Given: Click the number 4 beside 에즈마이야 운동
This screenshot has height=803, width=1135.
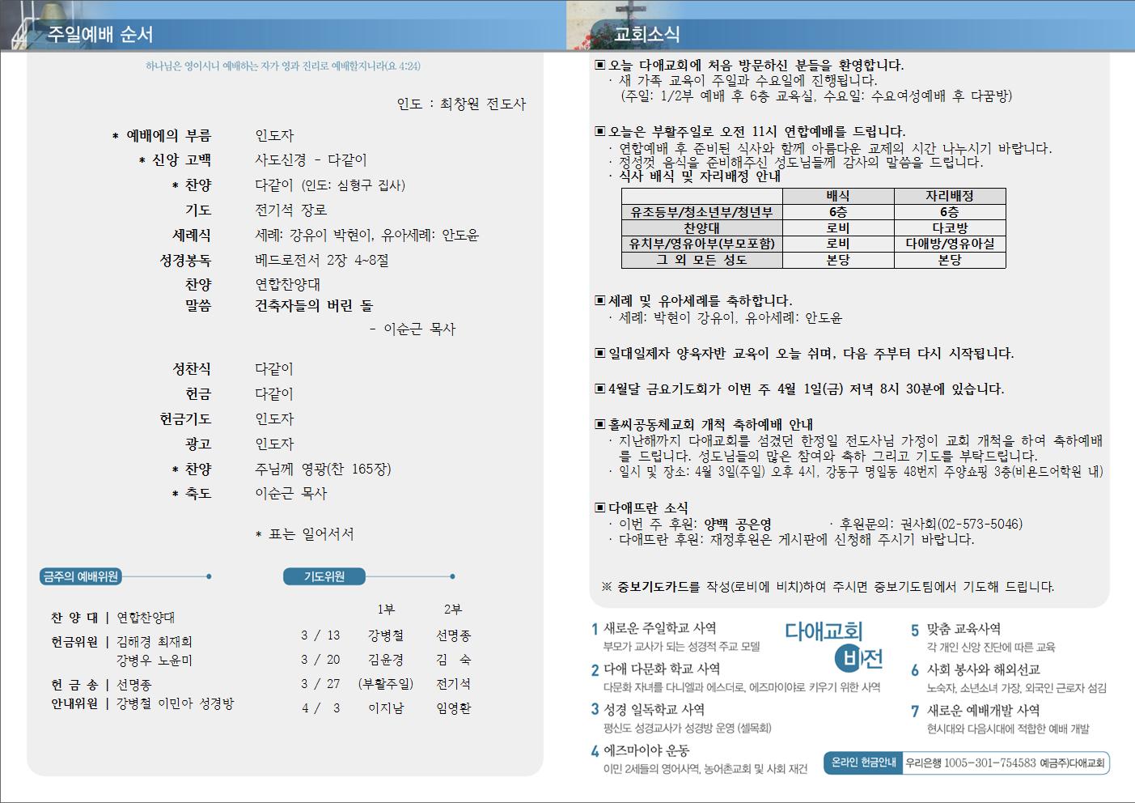Looking at the screenshot, I should [x=595, y=751].
